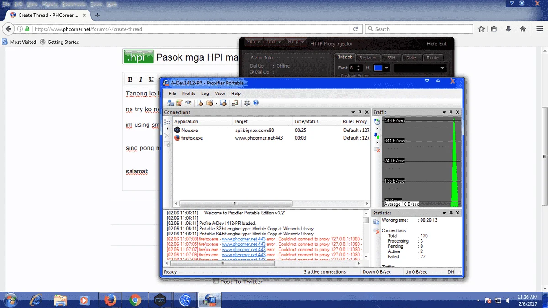Open Statistics panel dropdown arrow

tap(444, 213)
